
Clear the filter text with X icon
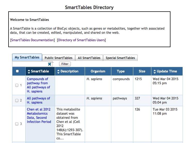pos(50,64)
